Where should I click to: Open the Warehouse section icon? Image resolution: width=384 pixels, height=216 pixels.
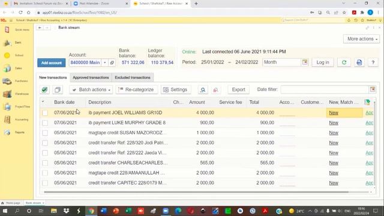(7, 94)
